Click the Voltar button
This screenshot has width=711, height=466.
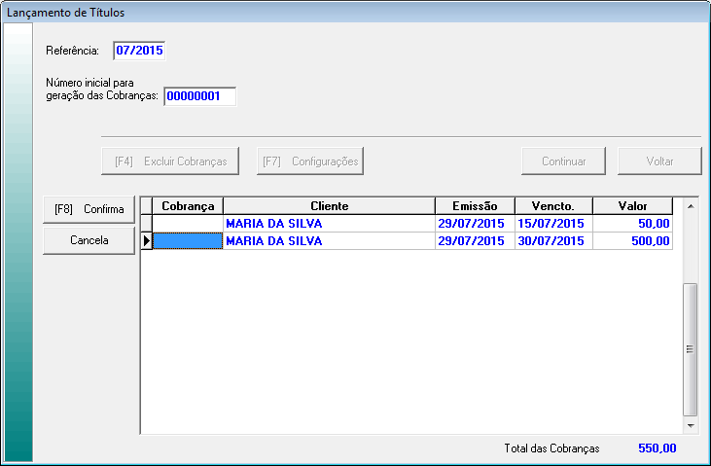(659, 161)
